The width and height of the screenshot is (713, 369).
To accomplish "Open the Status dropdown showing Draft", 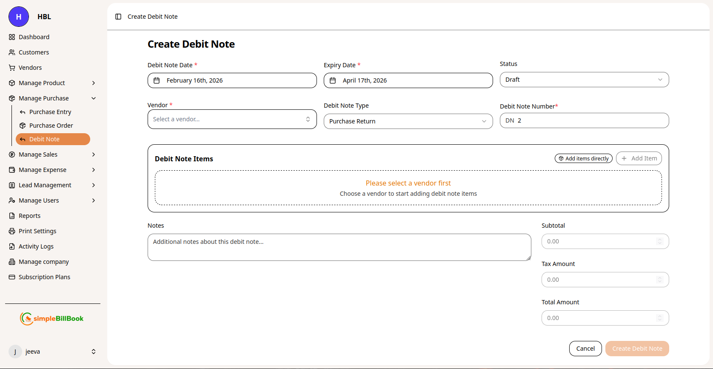I will (584, 80).
